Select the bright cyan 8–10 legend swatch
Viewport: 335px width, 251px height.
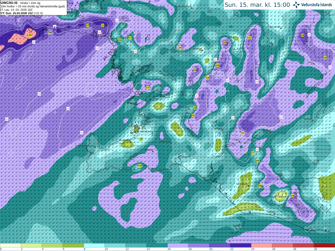tap(94, 245)
